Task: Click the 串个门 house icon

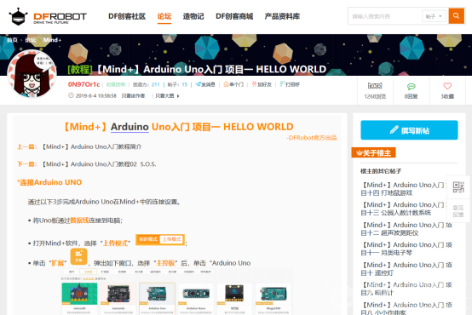Action: pos(226,84)
